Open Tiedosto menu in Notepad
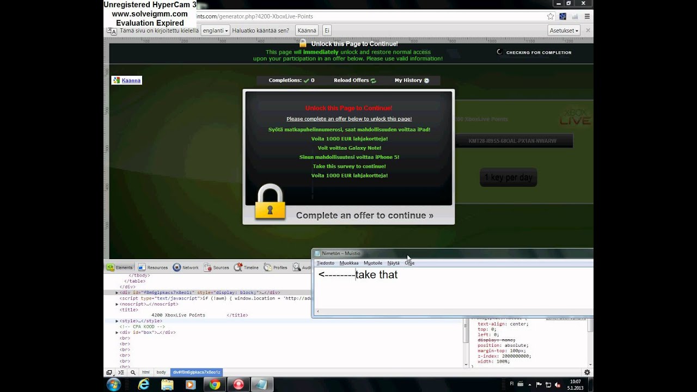697x392 pixels. pos(326,263)
